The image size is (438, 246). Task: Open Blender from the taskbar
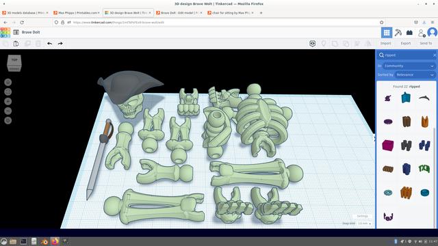tap(44, 241)
